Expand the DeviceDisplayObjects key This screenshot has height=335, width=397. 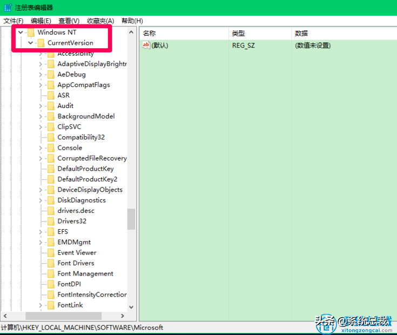point(41,190)
